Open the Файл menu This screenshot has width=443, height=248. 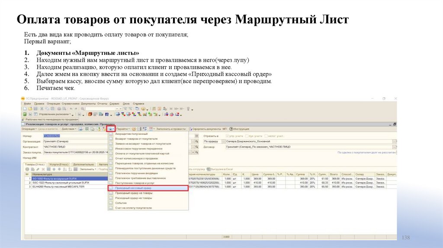click(27, 104)
